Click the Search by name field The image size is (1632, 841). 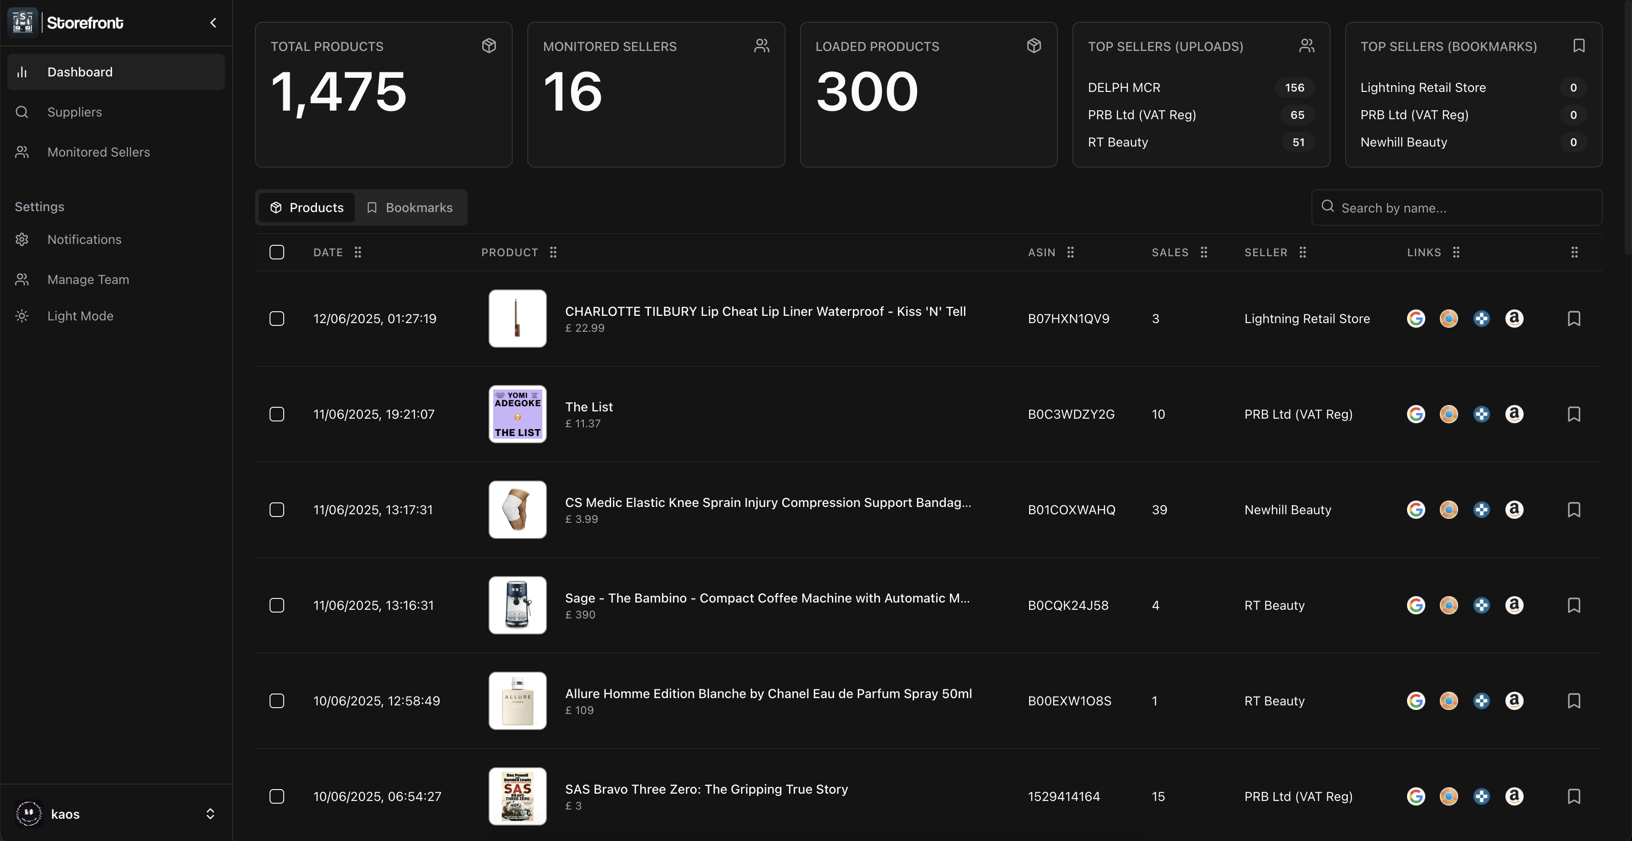click(1457, 208)
